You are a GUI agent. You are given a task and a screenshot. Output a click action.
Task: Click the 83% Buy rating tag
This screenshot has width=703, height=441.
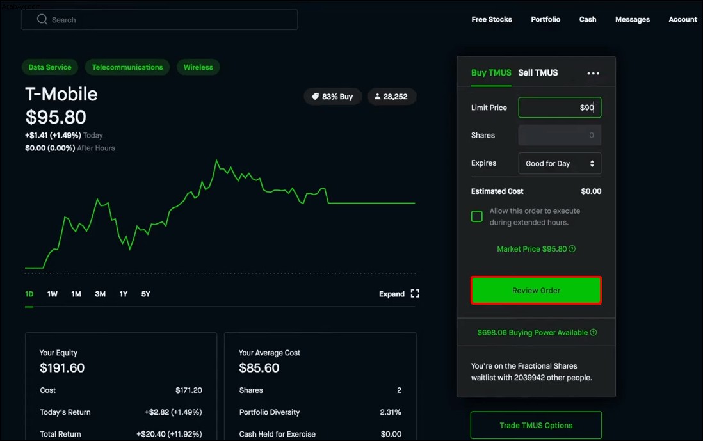333,97
